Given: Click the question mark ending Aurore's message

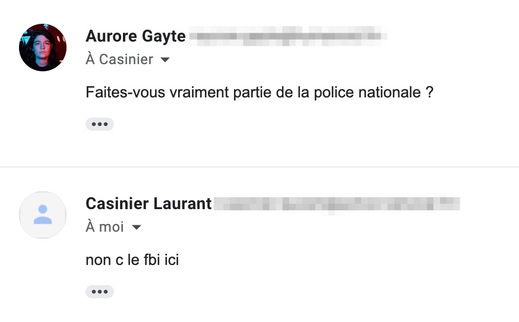Looking at the screenshot, I should coord(429,93).
